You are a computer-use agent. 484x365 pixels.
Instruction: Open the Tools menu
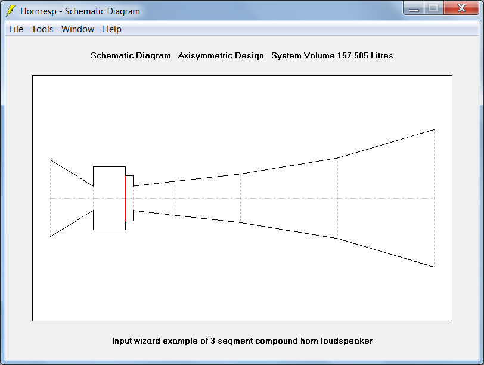tap(42, 29)
